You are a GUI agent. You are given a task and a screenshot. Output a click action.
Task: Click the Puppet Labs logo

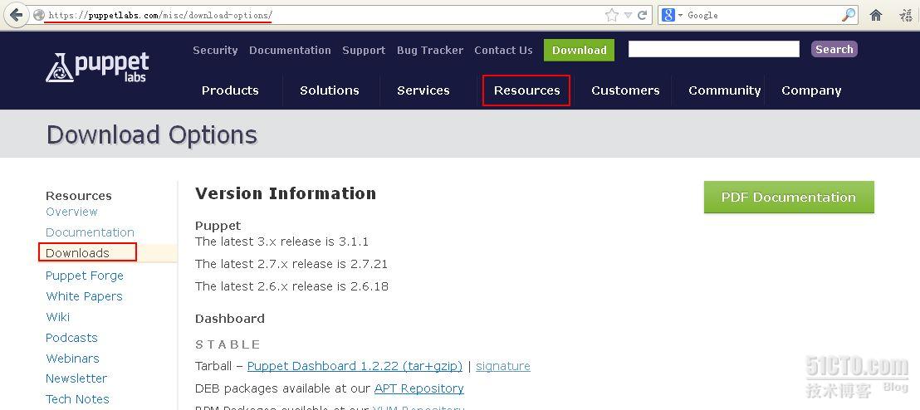tap(97, 67)
